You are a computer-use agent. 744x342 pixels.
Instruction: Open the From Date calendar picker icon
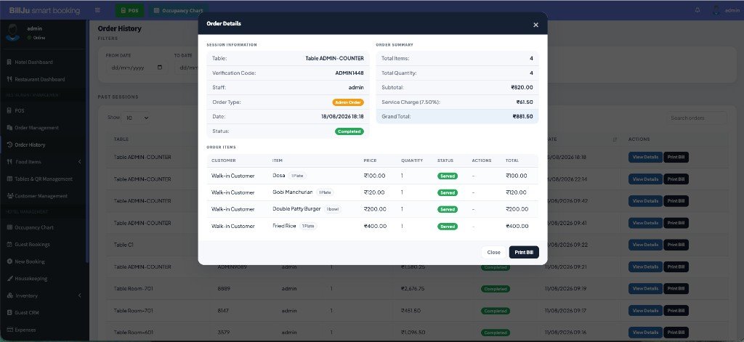click(x=160, y=68)
